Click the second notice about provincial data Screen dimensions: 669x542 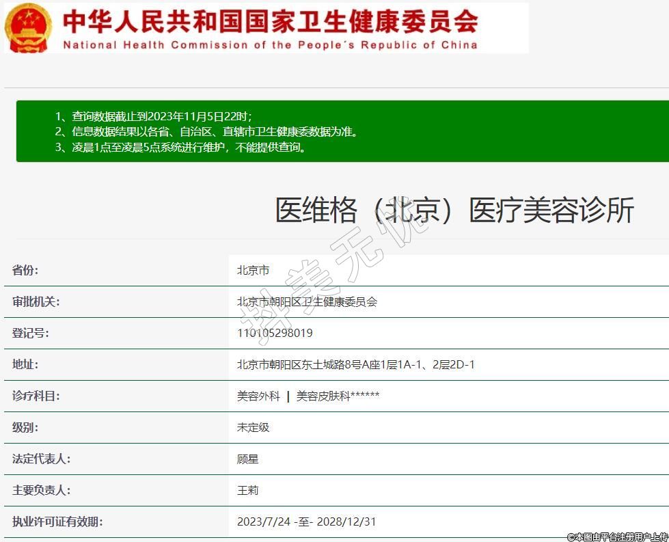click(206, 131)
